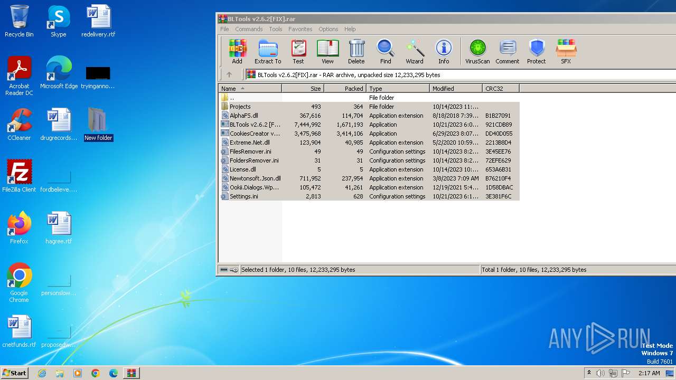This screenshot has width=676, height=380.
Task: Click the archive path address field
Action: (x=460, y=74)
